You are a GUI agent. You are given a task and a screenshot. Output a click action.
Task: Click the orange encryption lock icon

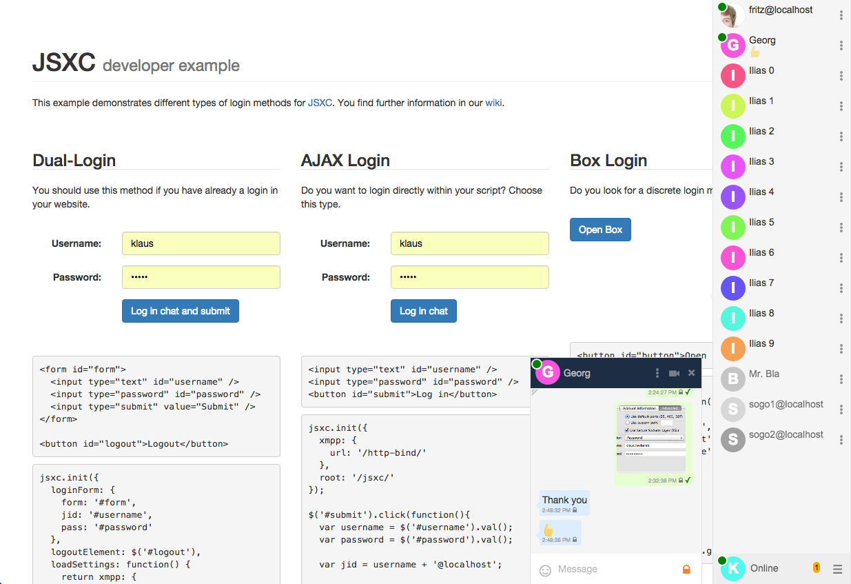[x=686, y=570]
